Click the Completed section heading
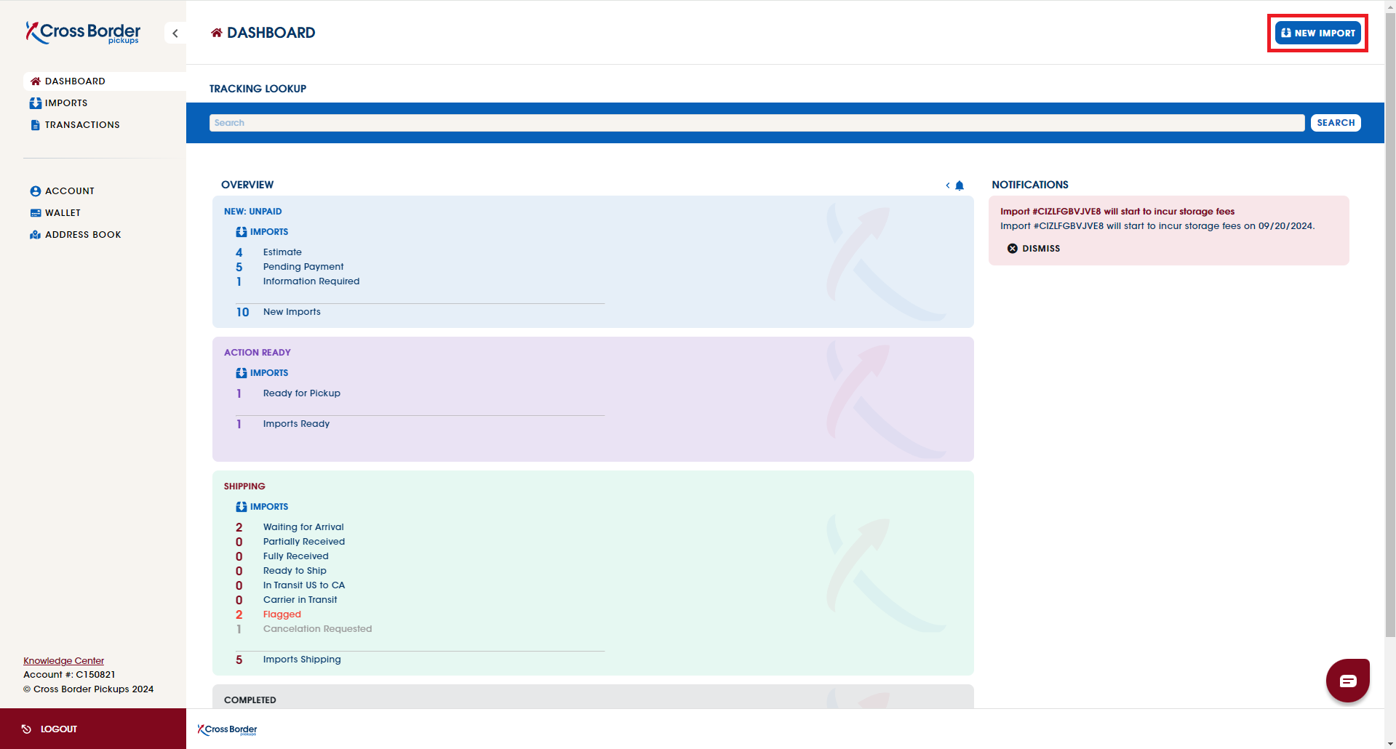The image size is (1396, 749). pyautogui.click(x=250, y=700)
